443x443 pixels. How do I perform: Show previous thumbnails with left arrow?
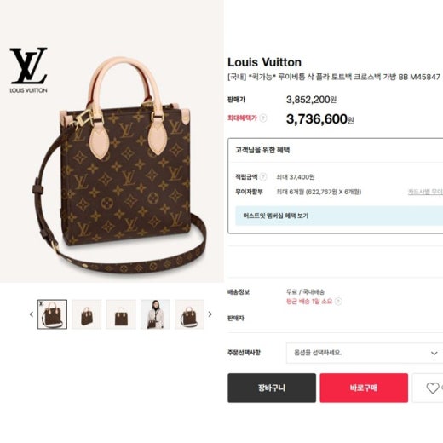[x=32, y=314]
